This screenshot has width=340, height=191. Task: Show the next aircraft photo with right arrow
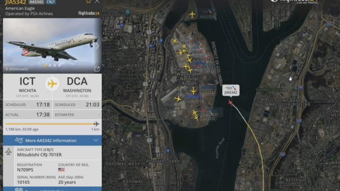click(98, 46)
